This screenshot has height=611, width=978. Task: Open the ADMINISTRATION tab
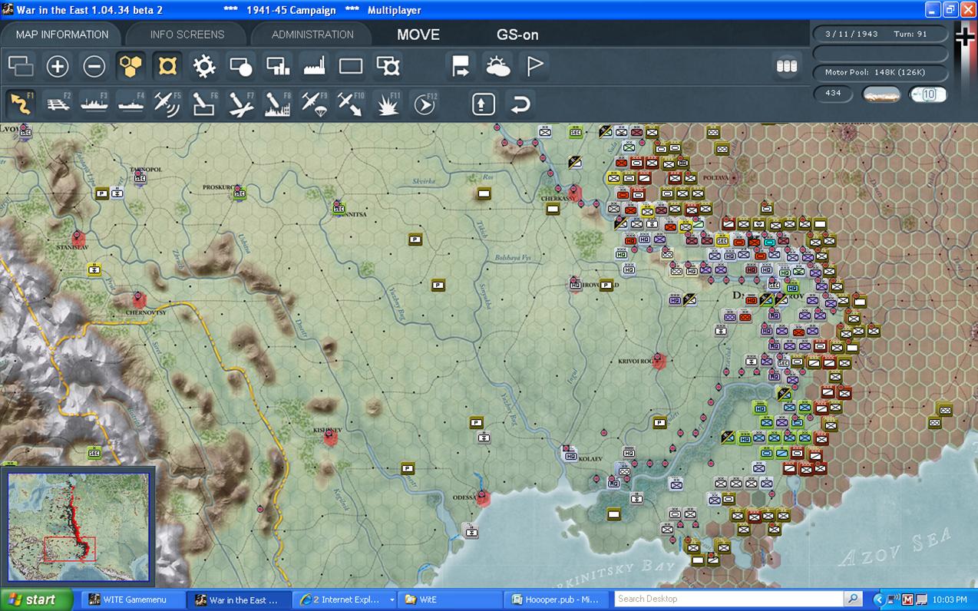(x=312, y=35)
